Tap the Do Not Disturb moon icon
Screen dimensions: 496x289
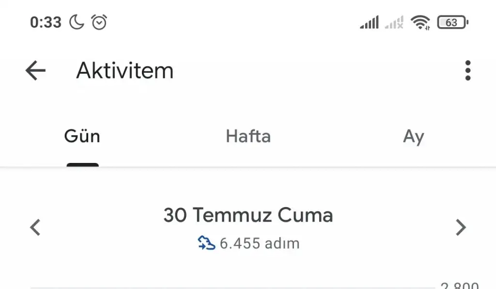click(x=77, y=22)
